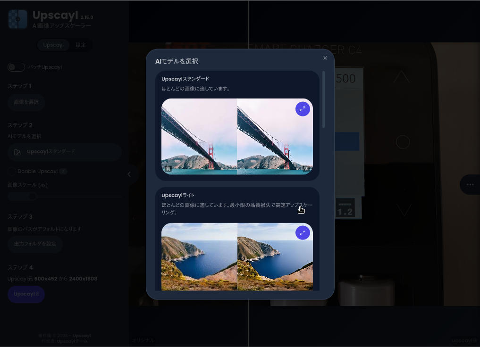Click the AIモデルを選択 dialog heading

(x=177, y=61)
